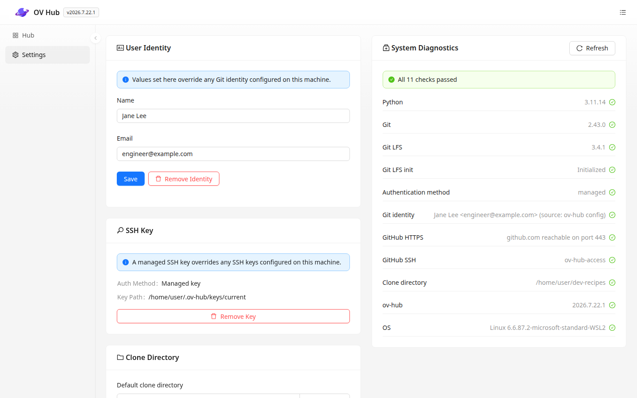Click the 'Linux 6.6.87.2-microsoft-standard-WSL2' OS value

(548, 328)
